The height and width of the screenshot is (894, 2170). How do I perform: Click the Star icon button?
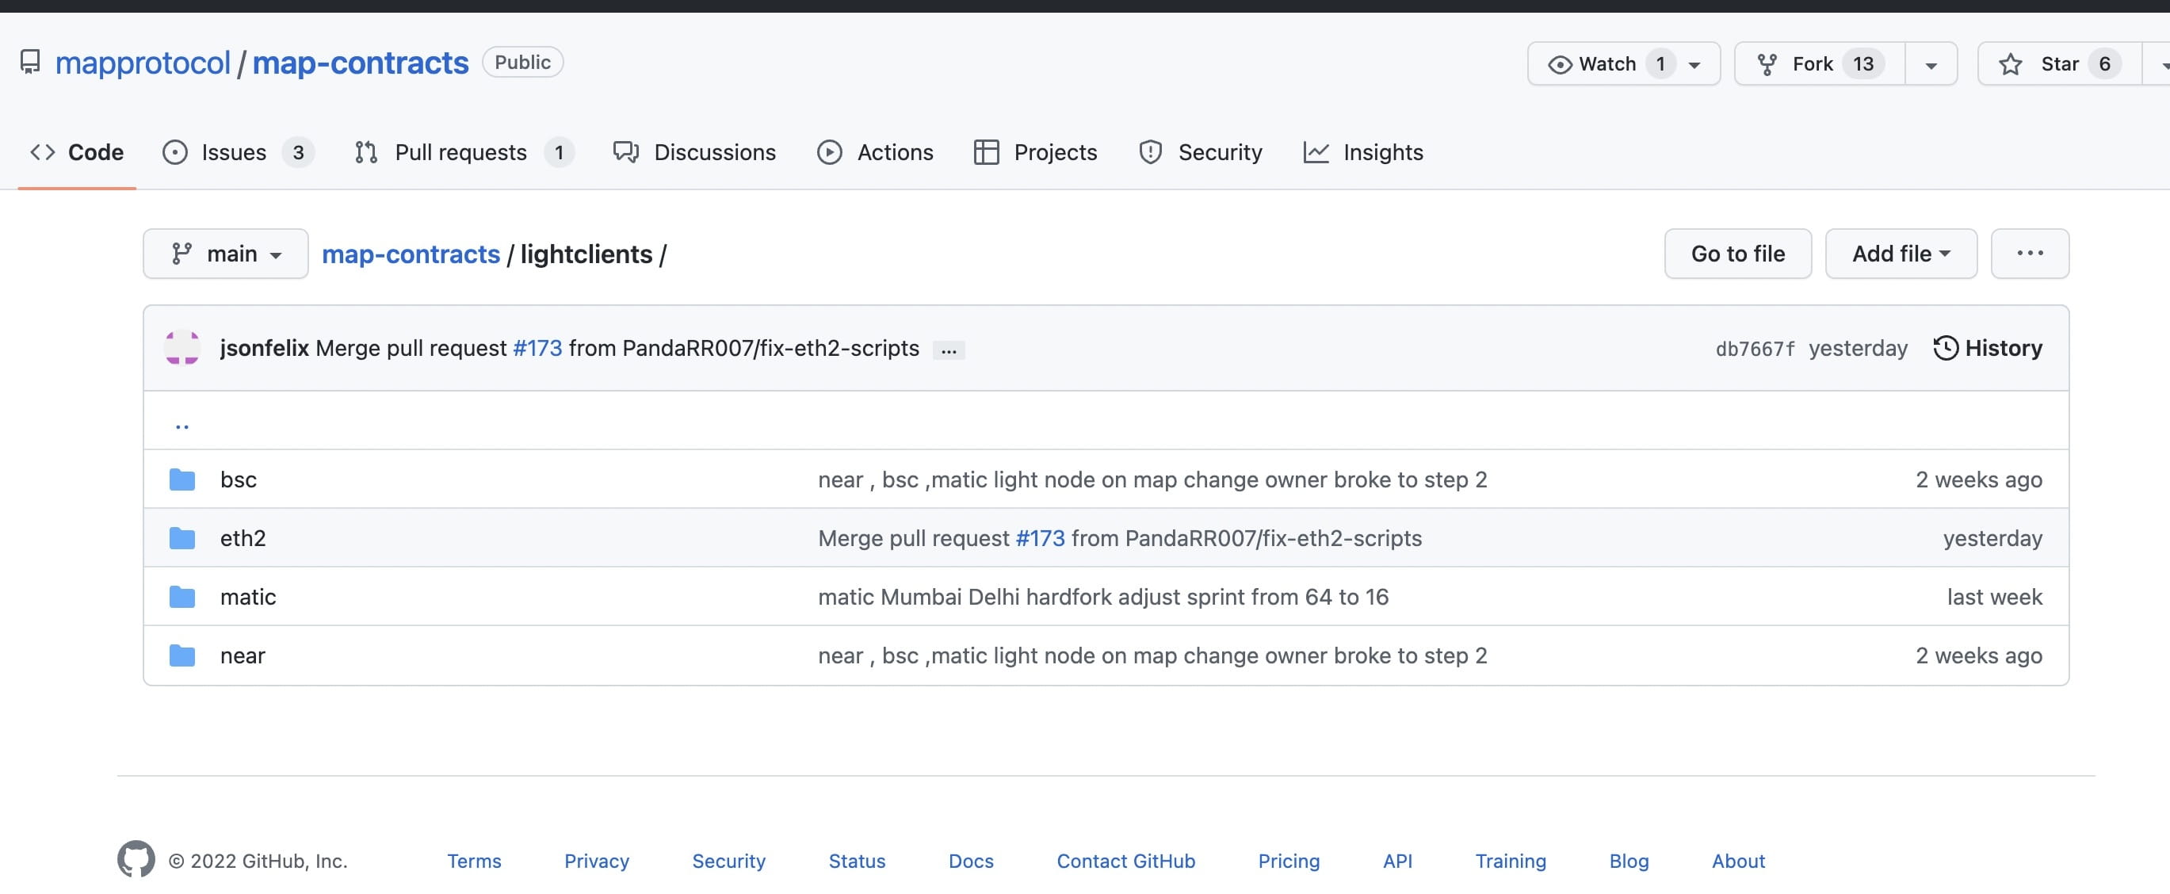pyautogui.click(x=2011, y=63)
